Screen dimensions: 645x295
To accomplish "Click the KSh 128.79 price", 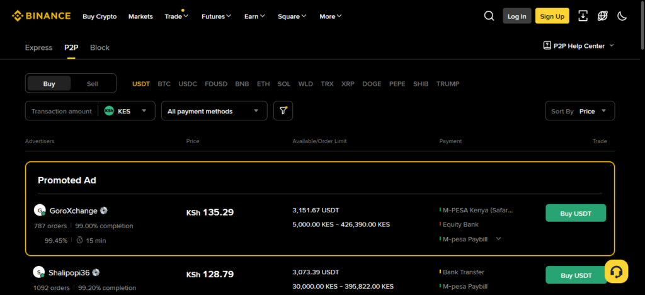I will click(210, 274).
